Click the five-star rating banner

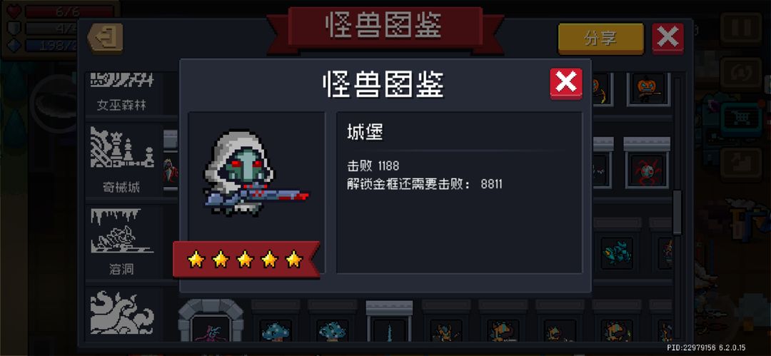click(246, 259)
